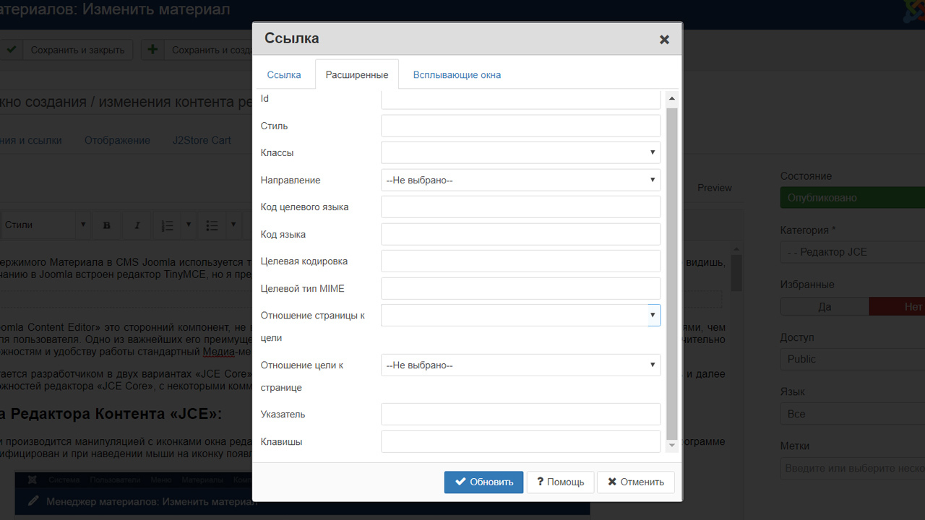Insert a bulleted list in the editor
The height and width of the screenshot is (520, 925).
[212, 225]
